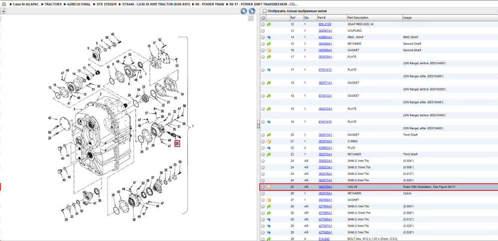Click 'Clutch' usage text for retainer 362579A1
This screenshot has height=241, width=498.
tap(407, 193)
